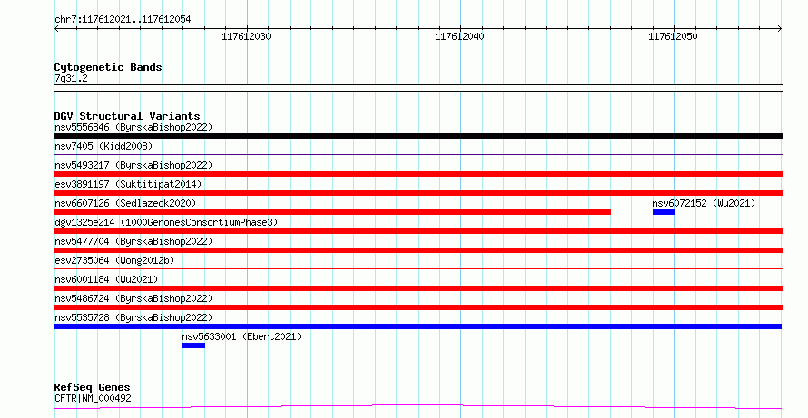The height and width of the screenshot is (418, 808).
Task: Click the small blue bar under nsv5633001
Action: click(x=193, y=345)
